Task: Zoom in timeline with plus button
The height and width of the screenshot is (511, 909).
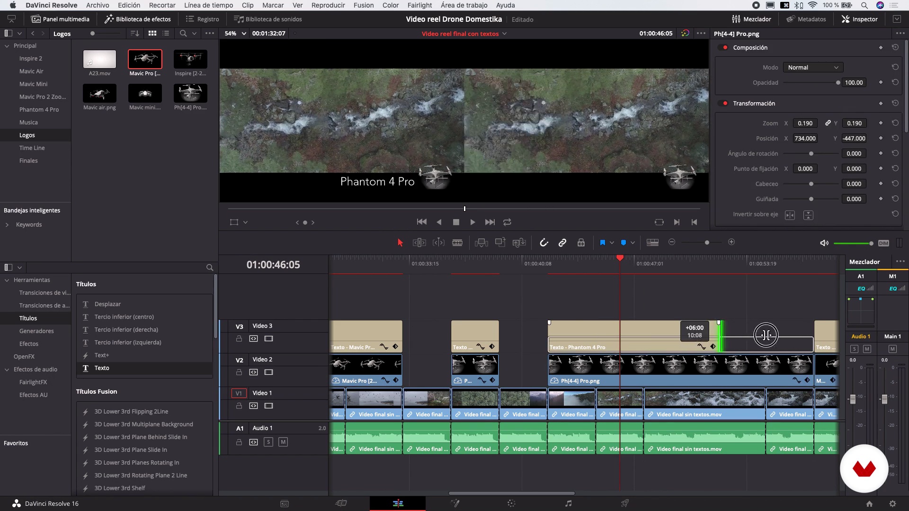Action: pos(731,242)
